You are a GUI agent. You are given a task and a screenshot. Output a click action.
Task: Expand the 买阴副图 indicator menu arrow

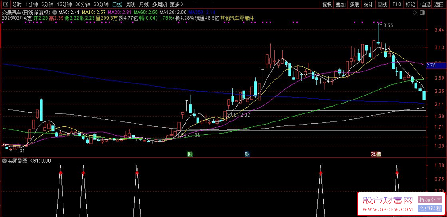pos(4,161)
